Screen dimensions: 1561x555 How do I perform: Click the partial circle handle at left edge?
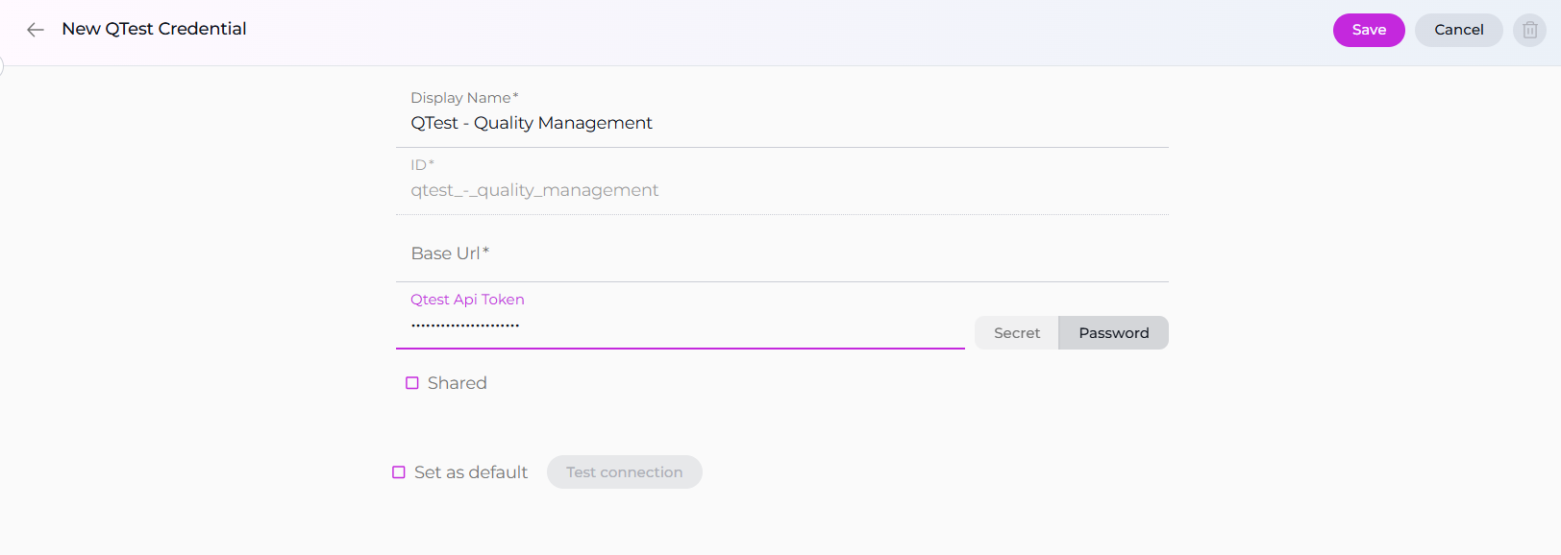pyautogui.click(x=2, y=66)
